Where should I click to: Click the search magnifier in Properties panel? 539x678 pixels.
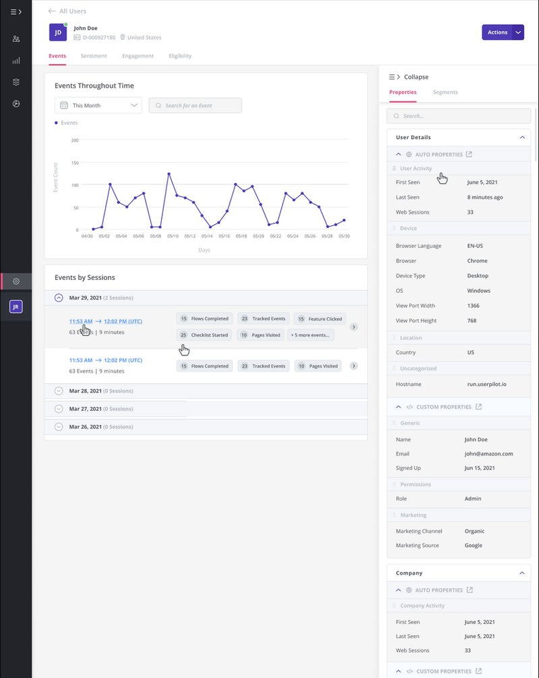tap(395, 116)
